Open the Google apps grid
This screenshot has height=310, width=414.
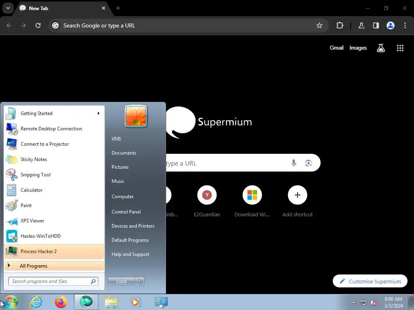tap(400, 48)
